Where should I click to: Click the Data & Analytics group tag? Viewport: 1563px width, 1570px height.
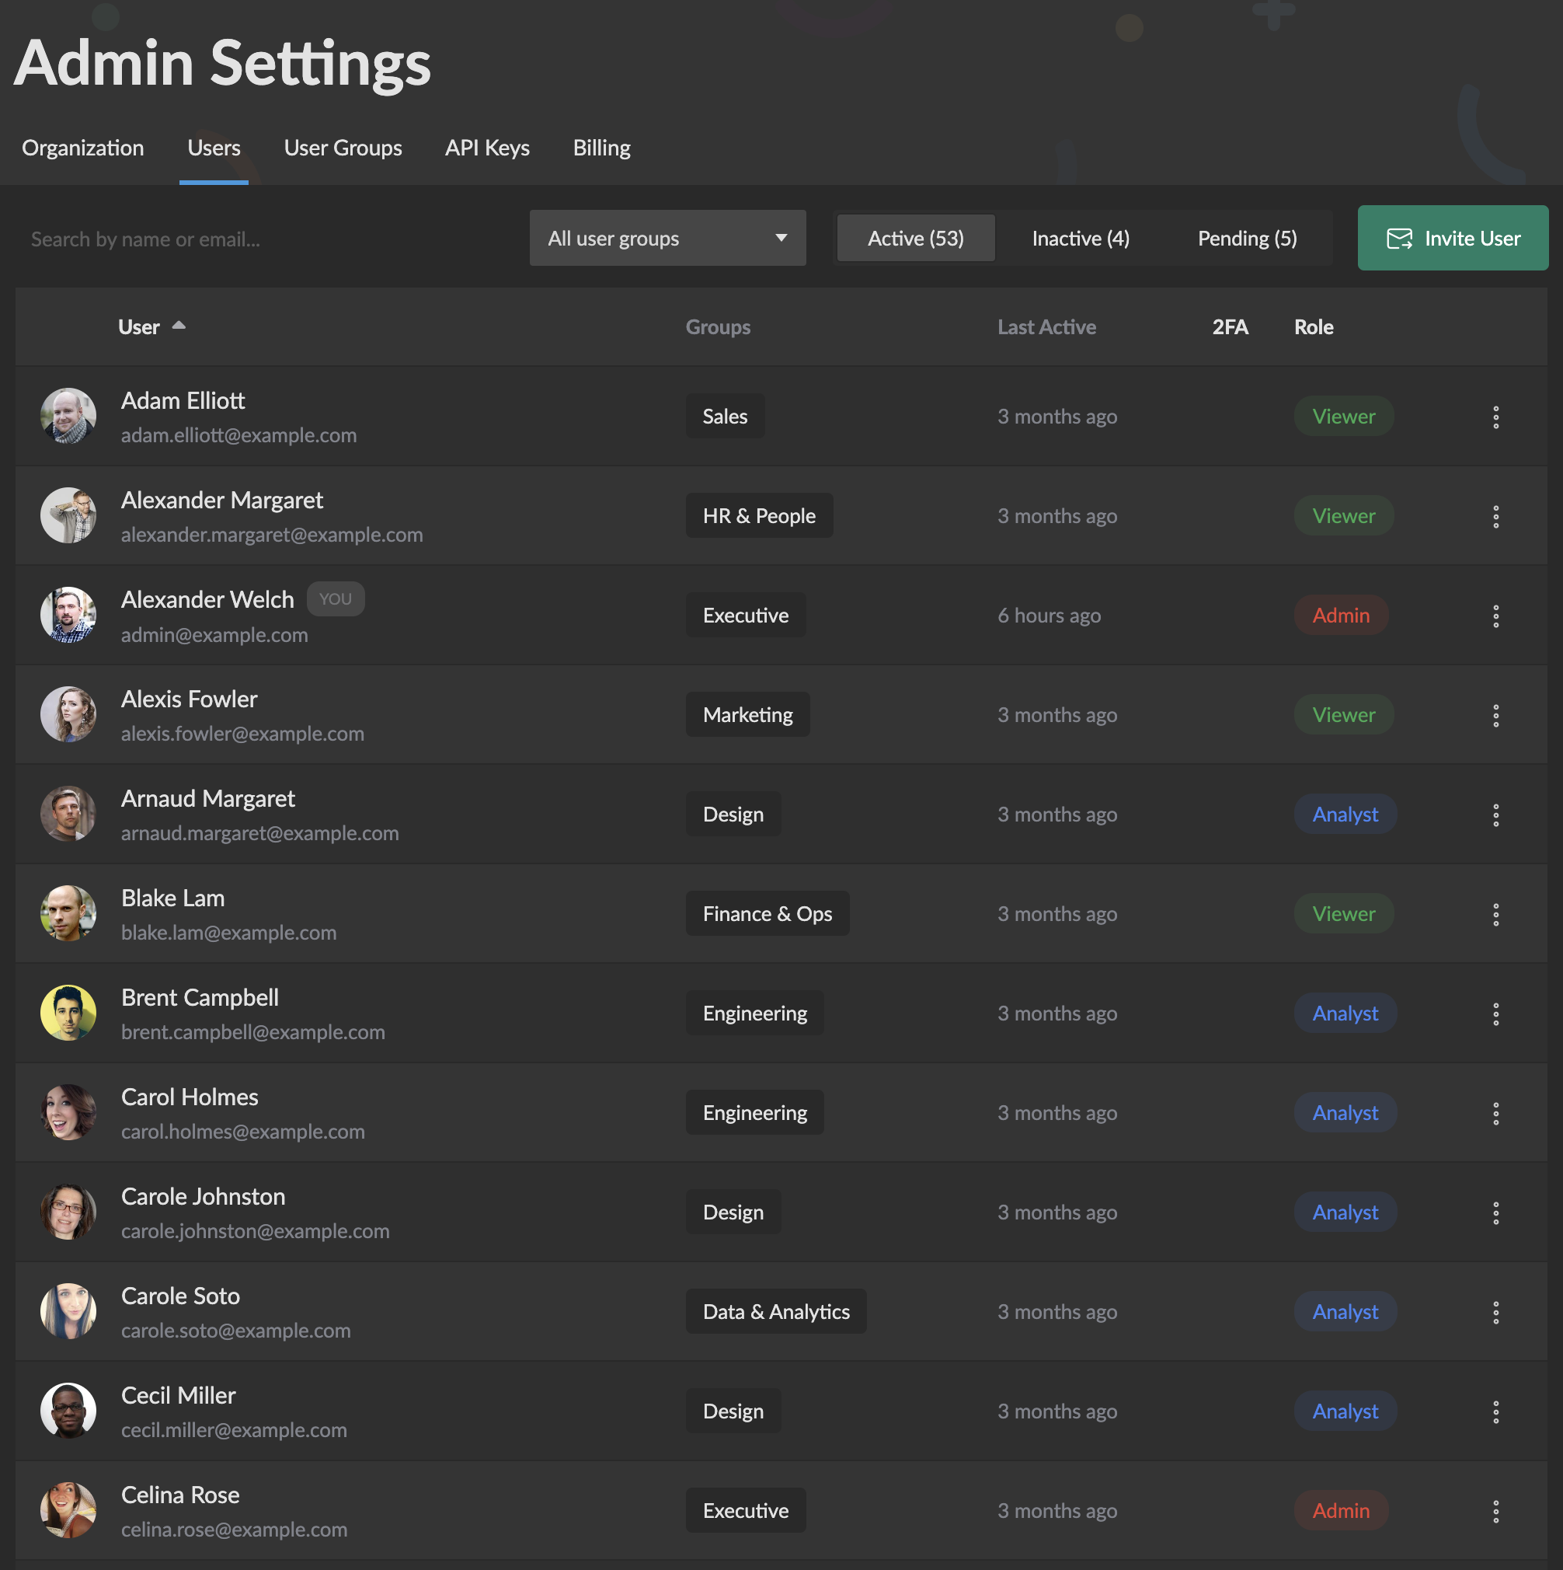(776, 1312)
